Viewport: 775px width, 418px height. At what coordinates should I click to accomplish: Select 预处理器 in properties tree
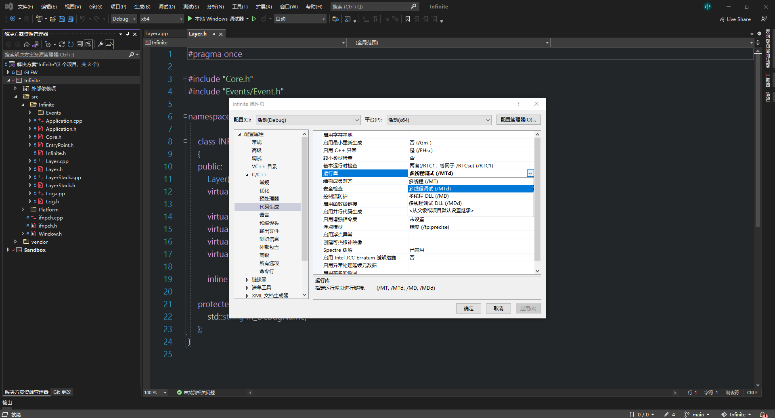(x=269, y=199)
